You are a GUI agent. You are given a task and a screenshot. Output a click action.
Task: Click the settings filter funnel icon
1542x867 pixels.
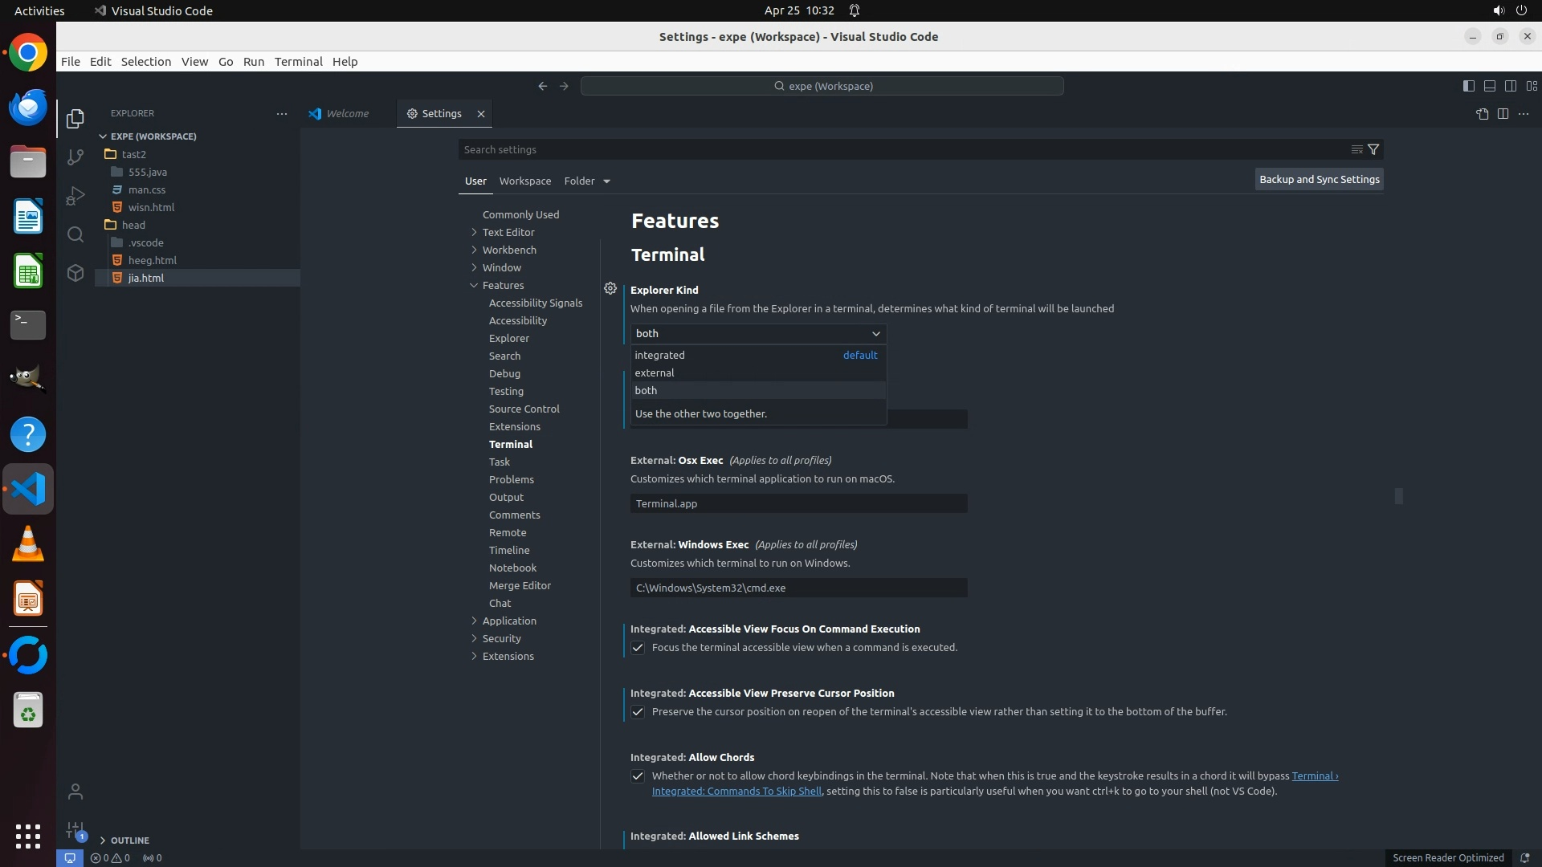click(x=1373, y=149)
